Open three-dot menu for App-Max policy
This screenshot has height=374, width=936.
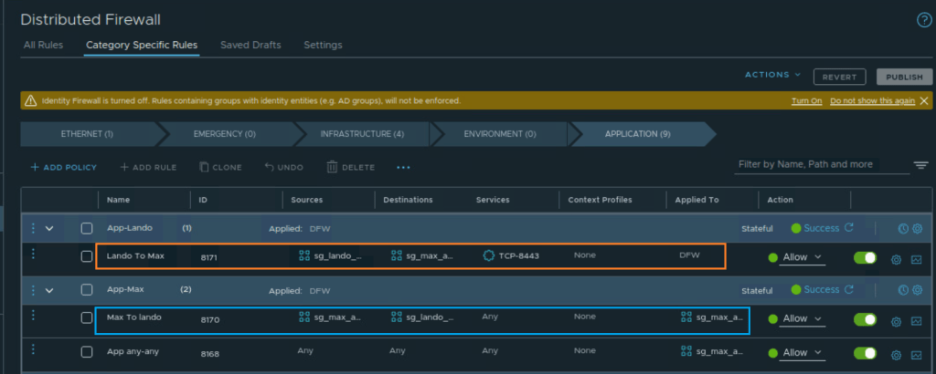[33, 290]
